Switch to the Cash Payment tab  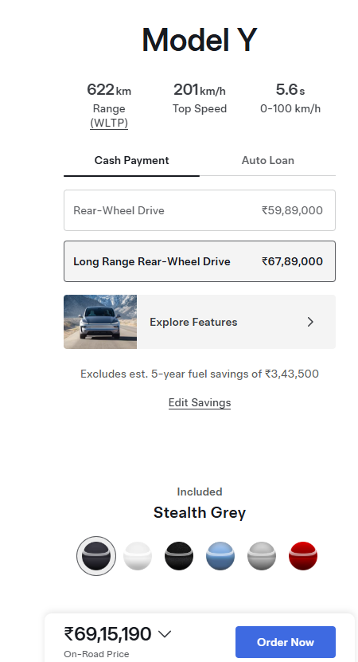131,161
